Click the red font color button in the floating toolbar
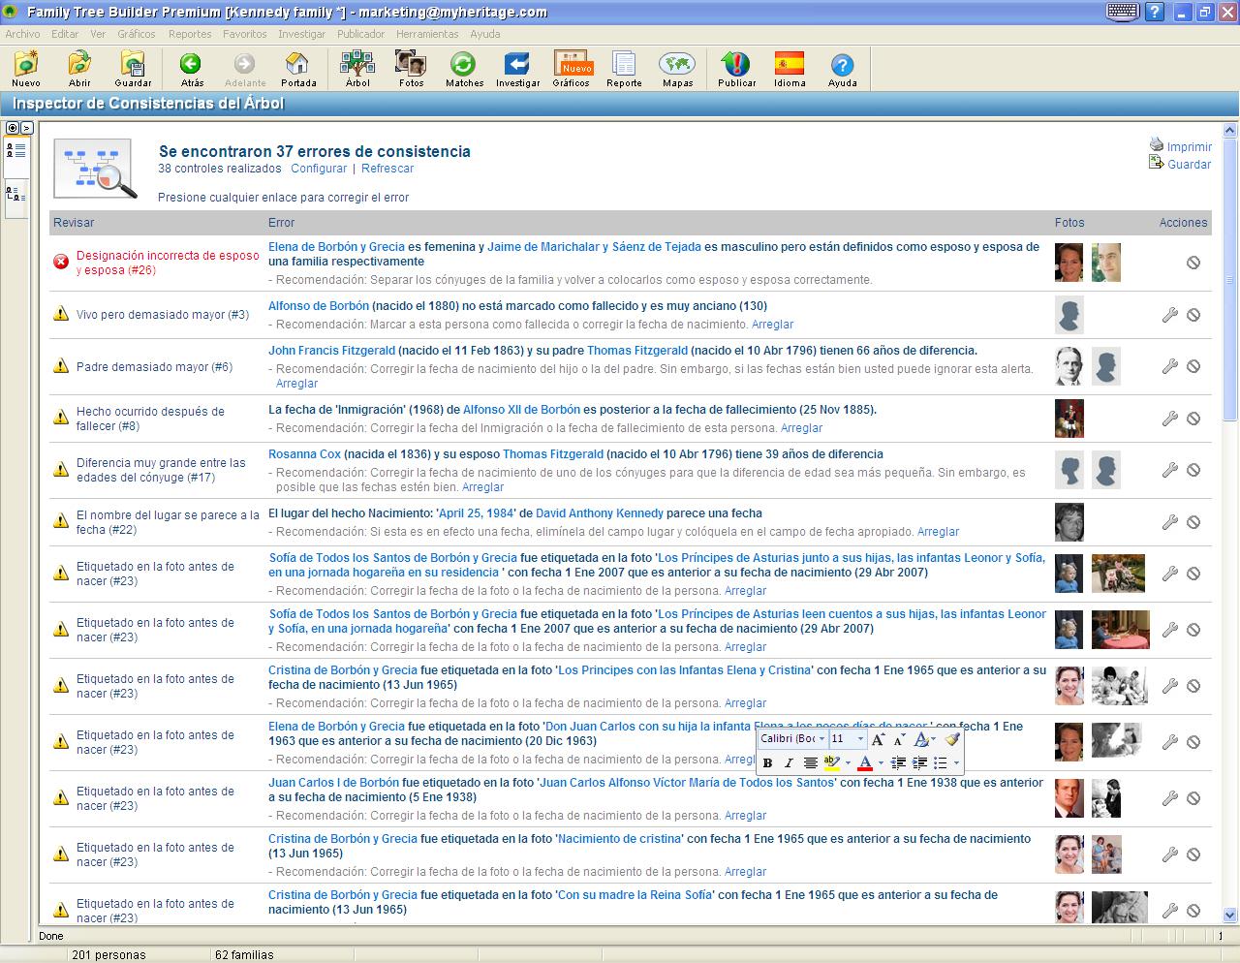This screenshot has width=1240, height=963. (865, 763)
